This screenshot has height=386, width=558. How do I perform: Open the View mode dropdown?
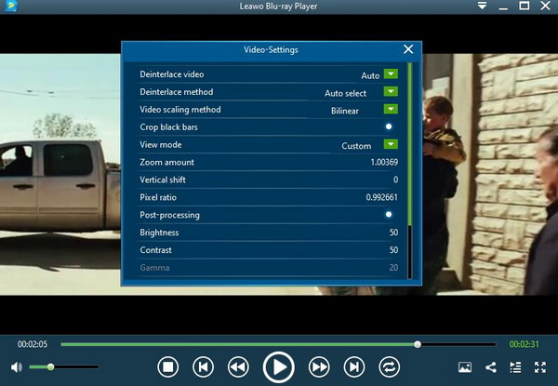[391, 145]
